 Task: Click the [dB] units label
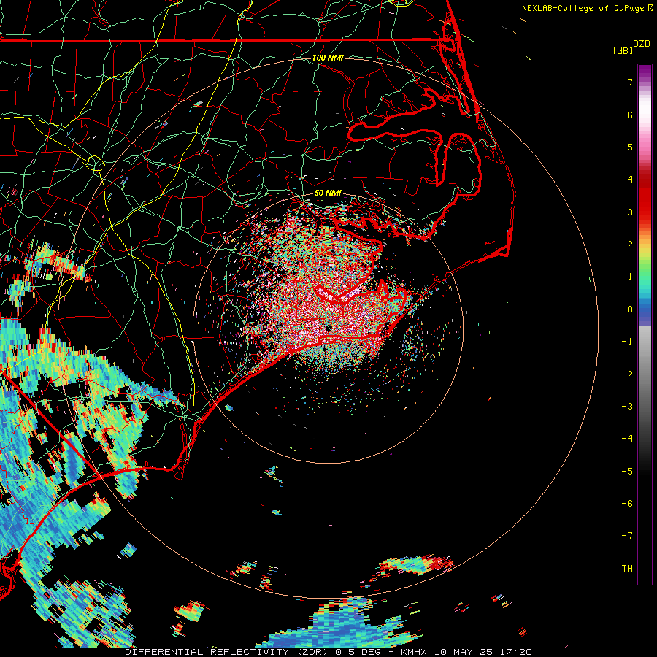tap(623, 51)
